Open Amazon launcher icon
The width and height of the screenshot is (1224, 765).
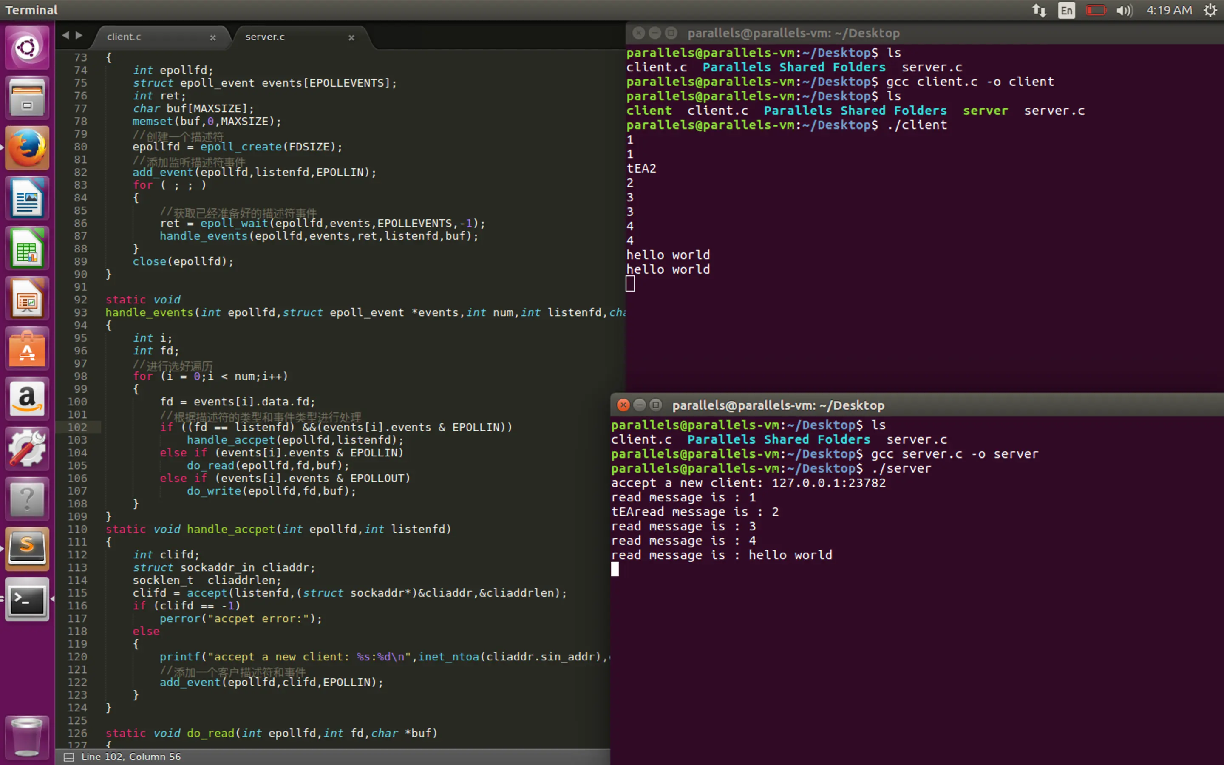(x=27, y=399)
